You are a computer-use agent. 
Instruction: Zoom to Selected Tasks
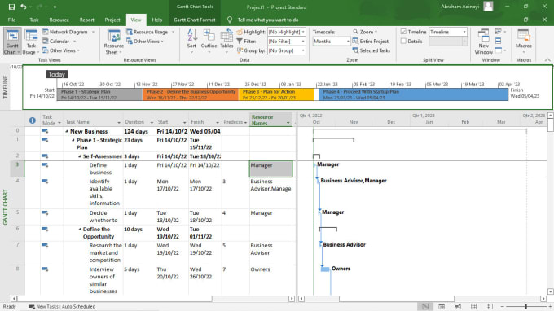click(372, 50)
